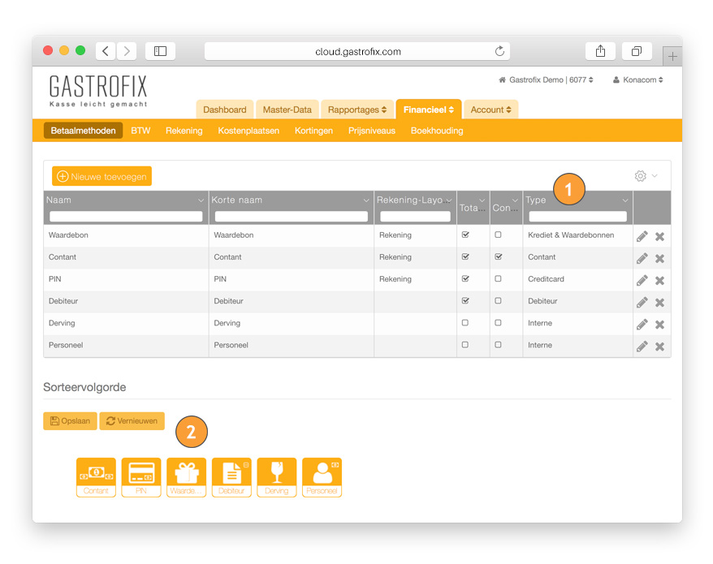Click the Waardebon gift tile
The image size is (713, 564).
(186, 476)
